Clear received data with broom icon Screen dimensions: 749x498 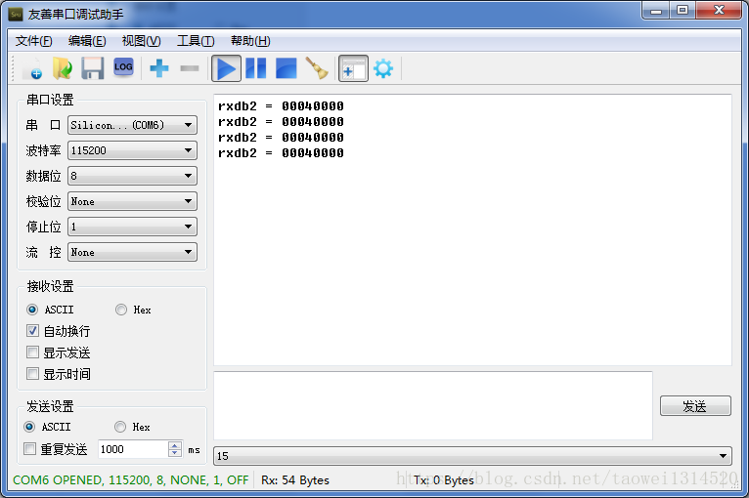click(317, 68)
